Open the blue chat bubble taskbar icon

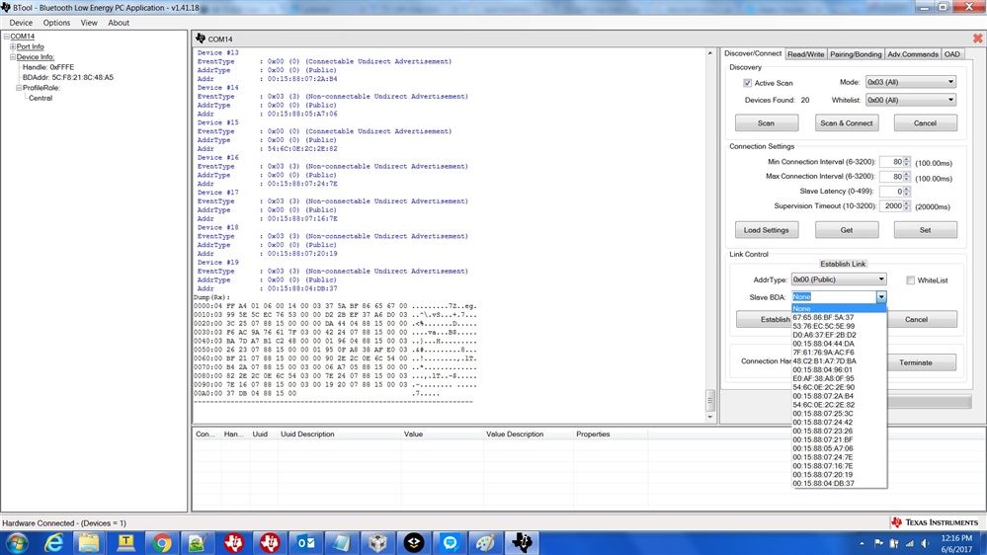click(450, 542)
